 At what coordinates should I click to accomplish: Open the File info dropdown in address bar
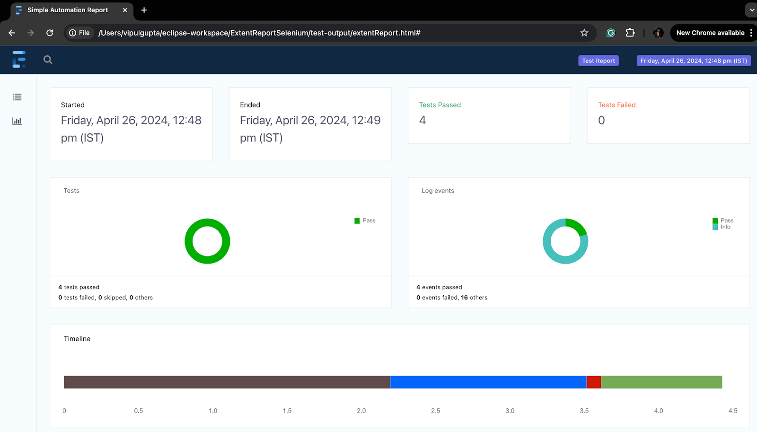(79, 33)
